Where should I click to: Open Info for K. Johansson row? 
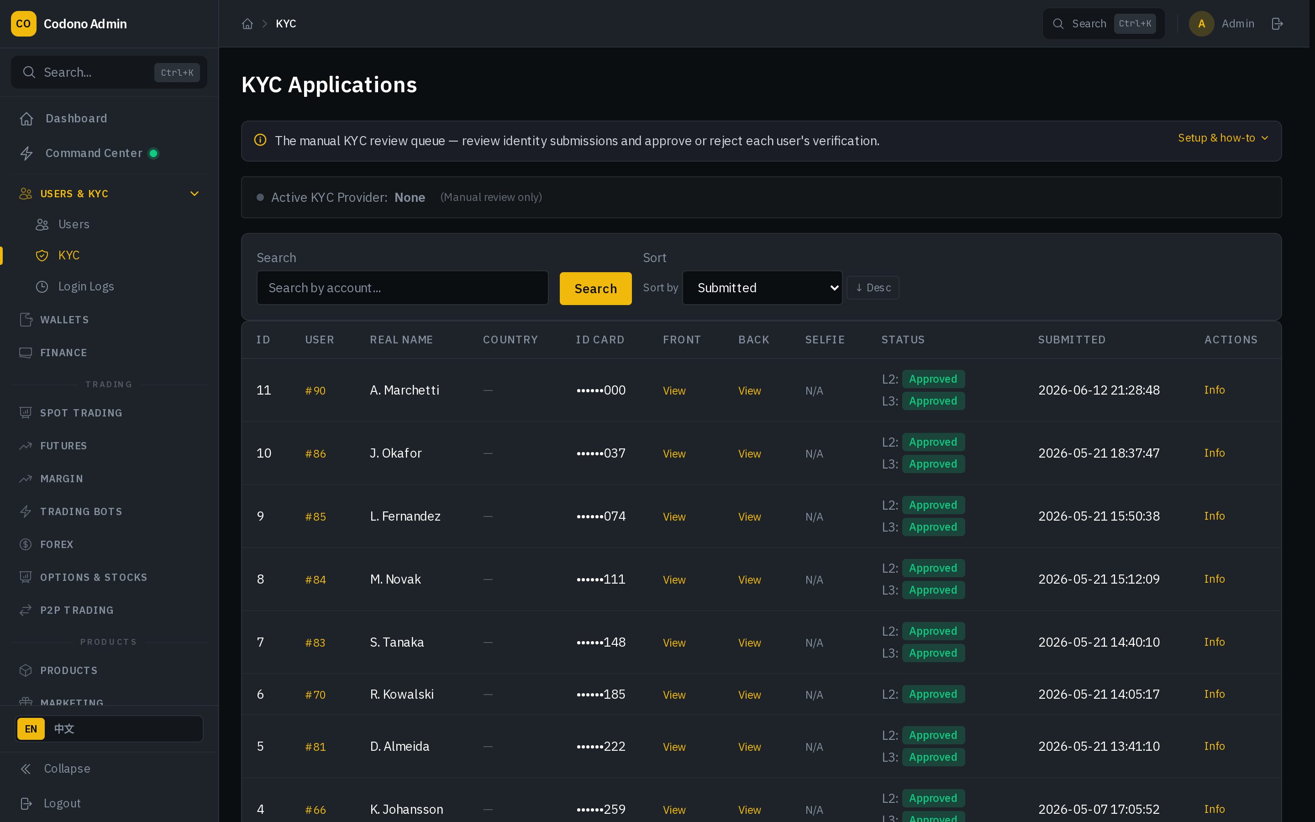1214,809
